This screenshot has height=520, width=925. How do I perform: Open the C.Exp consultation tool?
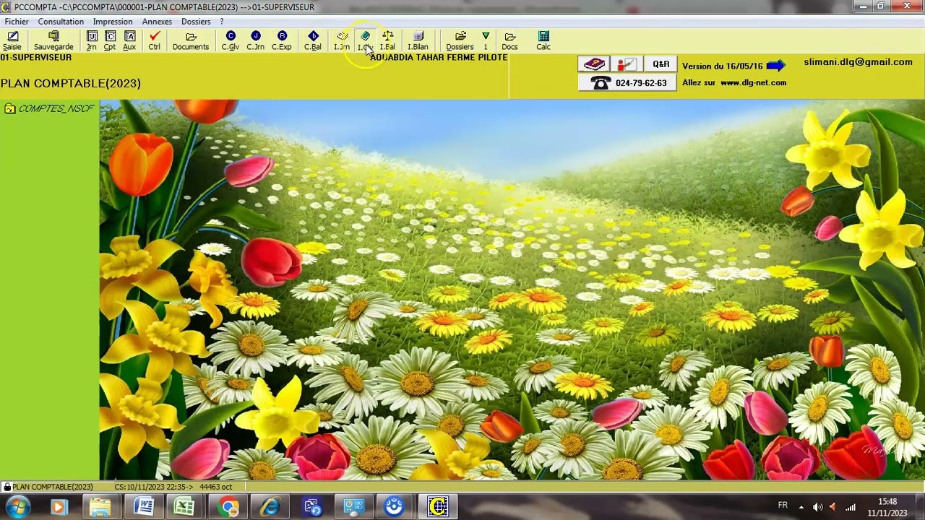[x=282, y=41]
